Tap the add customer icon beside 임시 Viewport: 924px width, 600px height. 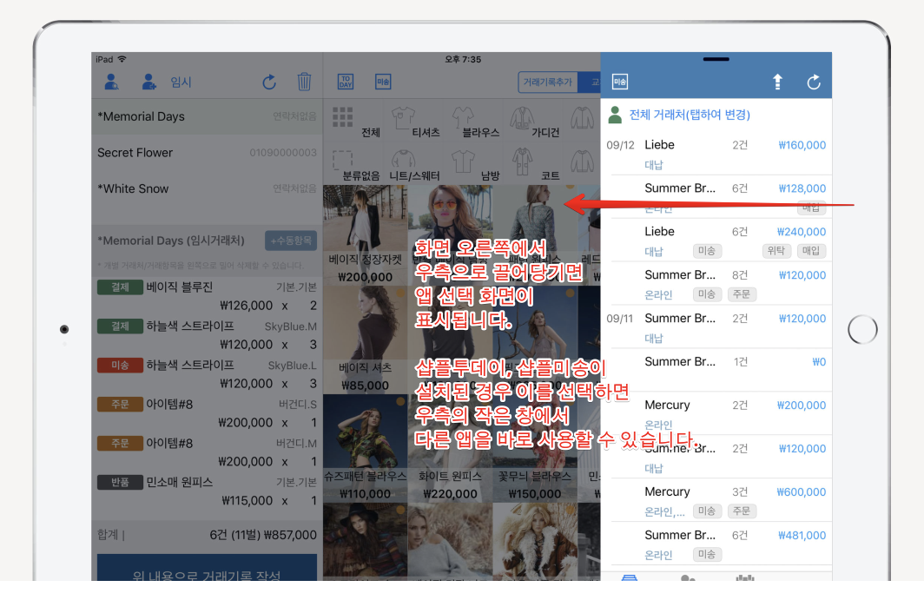149,82
